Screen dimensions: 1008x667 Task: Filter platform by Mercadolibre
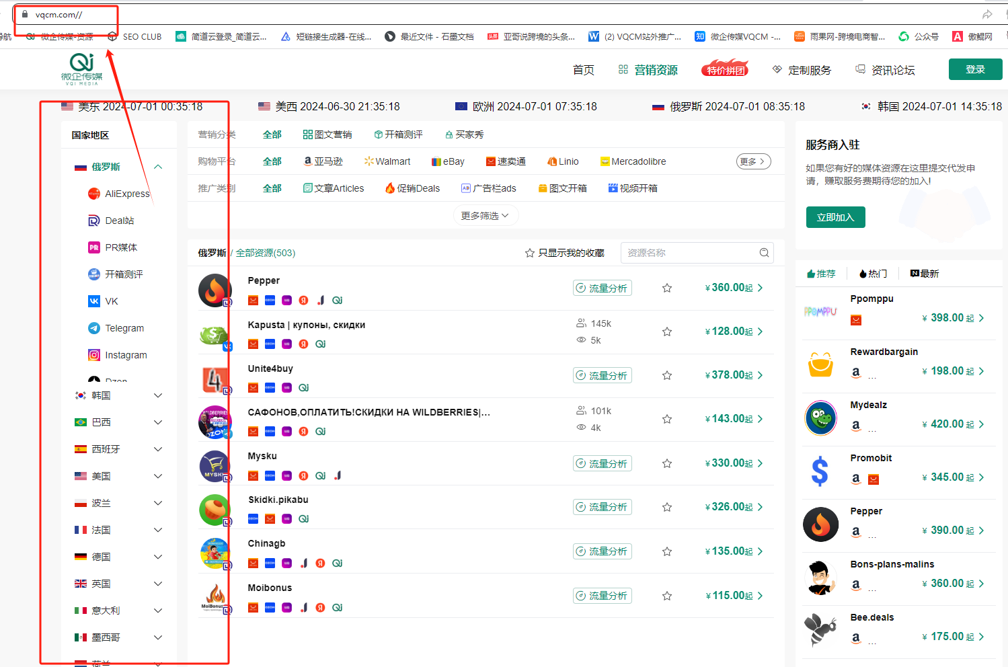coord(633,161)
